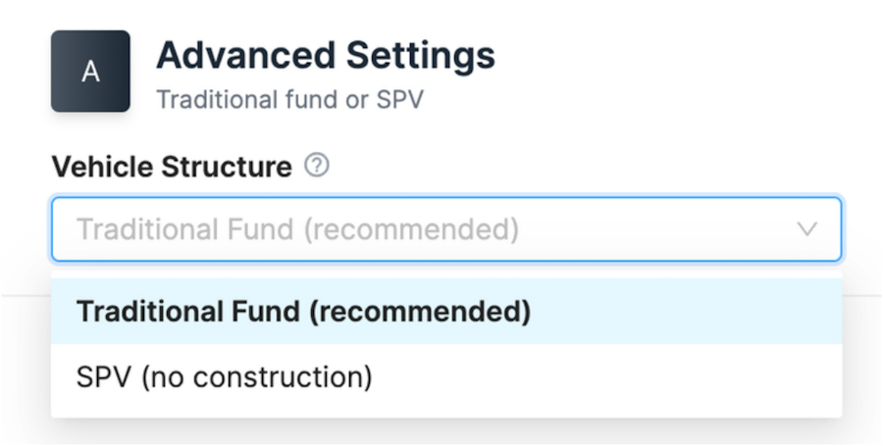Select the second entry in the options list
The height and width of the screenshot is (446, 883).
coord(446,376)
